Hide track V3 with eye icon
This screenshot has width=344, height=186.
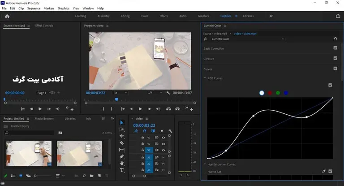pyautogui.click(x=163, y=138)
